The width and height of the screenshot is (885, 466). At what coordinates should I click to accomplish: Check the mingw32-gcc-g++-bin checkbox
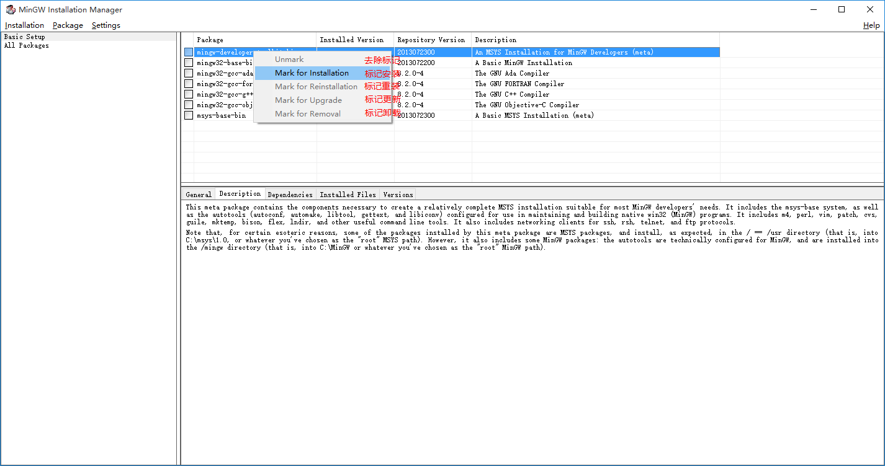click(x=188, y=94)
